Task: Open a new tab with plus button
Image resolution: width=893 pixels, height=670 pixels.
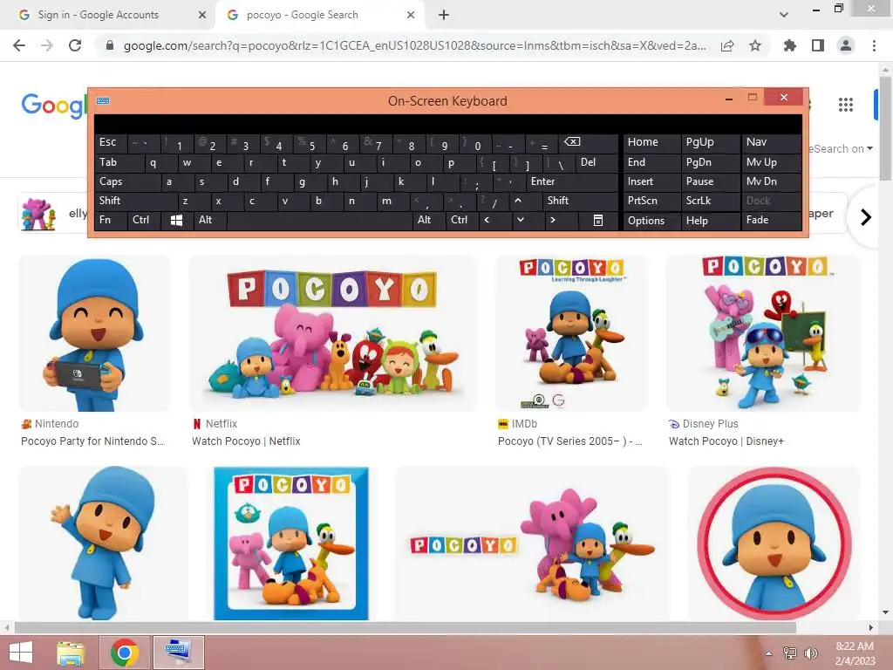Action: pyautogui.click(x=444, y=15)
